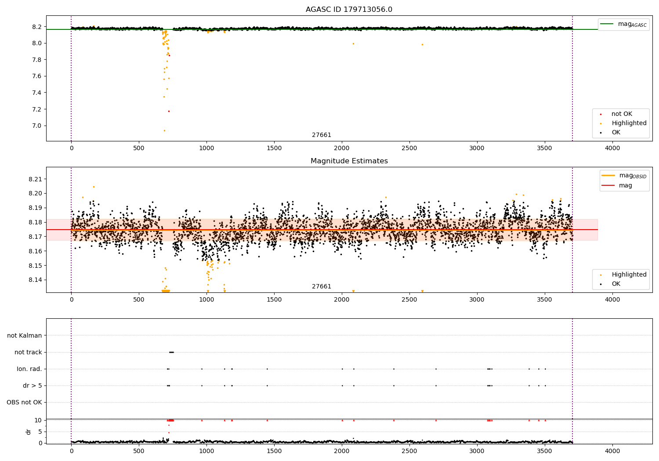Click the 5 tick on the dr axis
This screenshot has width=659, height=461.
(x=40, y=432)
